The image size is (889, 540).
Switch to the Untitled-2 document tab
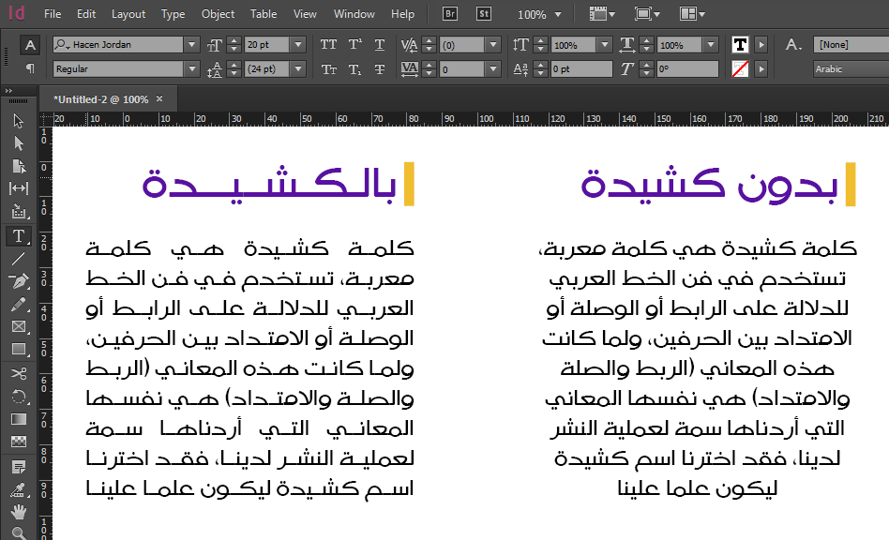(x=101, y=99)
